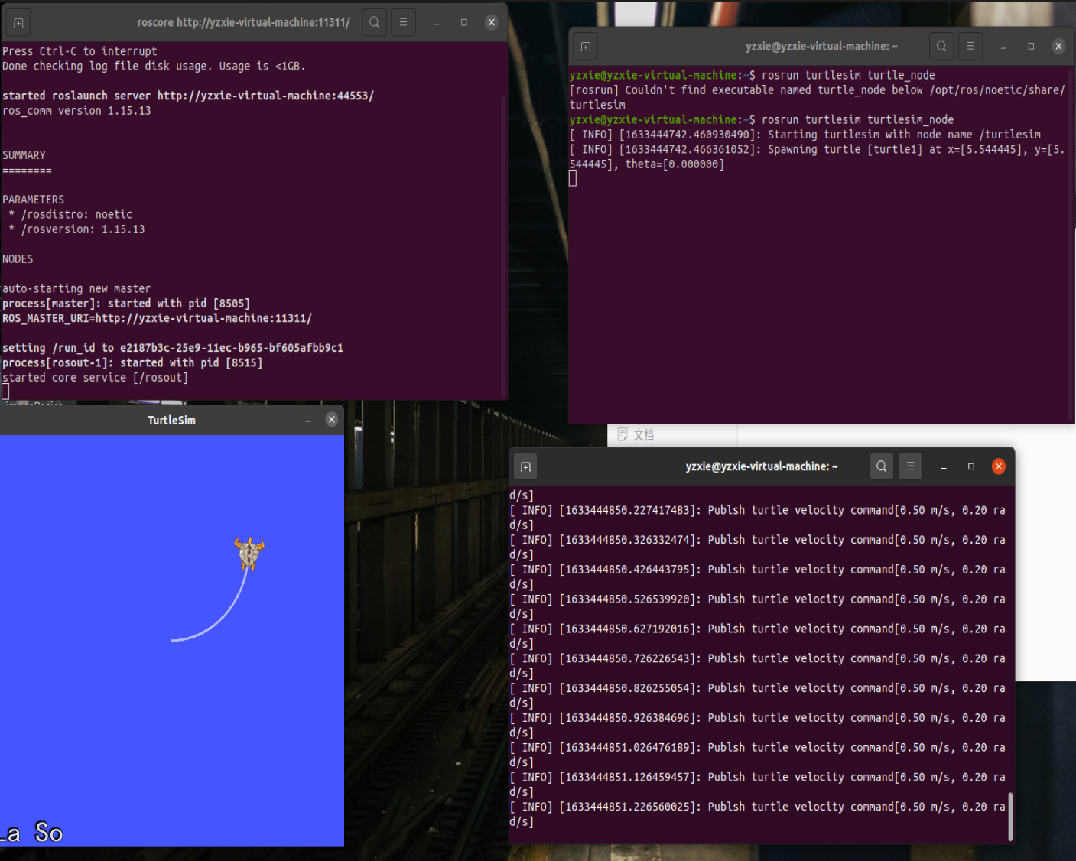Click 'ROS_MASTER_URI=http://yzxie-virtual-machine:11311/' line
Screen dimensions: 1076x861
coord(157,318)
